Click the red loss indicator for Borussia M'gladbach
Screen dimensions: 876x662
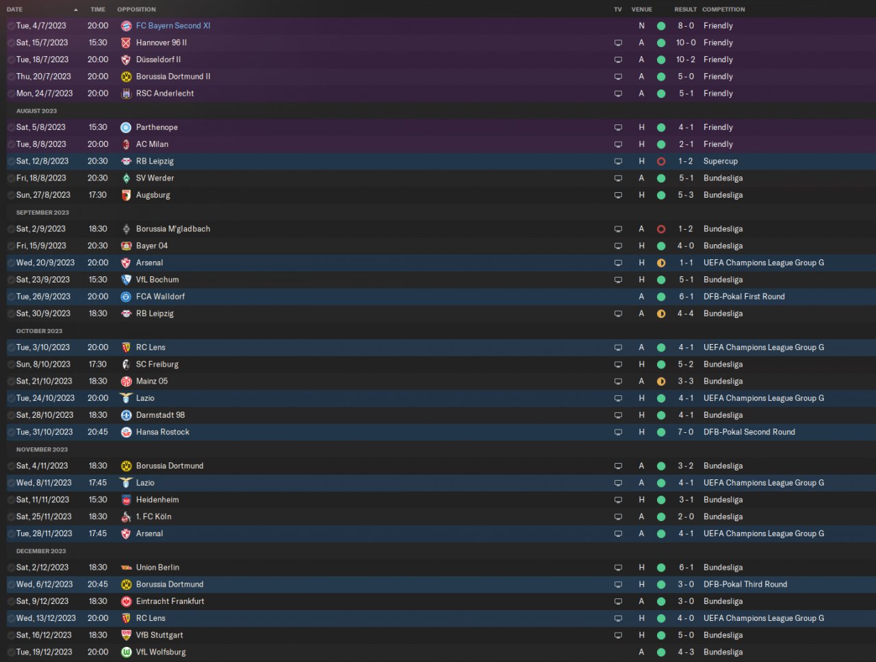click(661, 229)
